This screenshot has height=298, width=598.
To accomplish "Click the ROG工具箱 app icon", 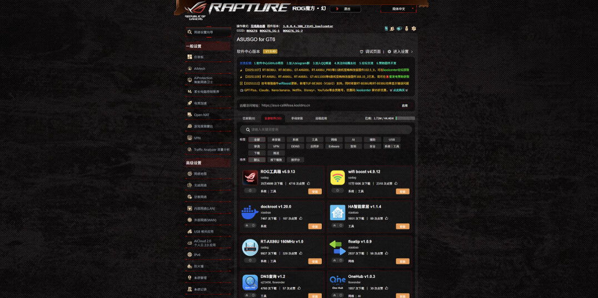I will (x=250, y=177).
